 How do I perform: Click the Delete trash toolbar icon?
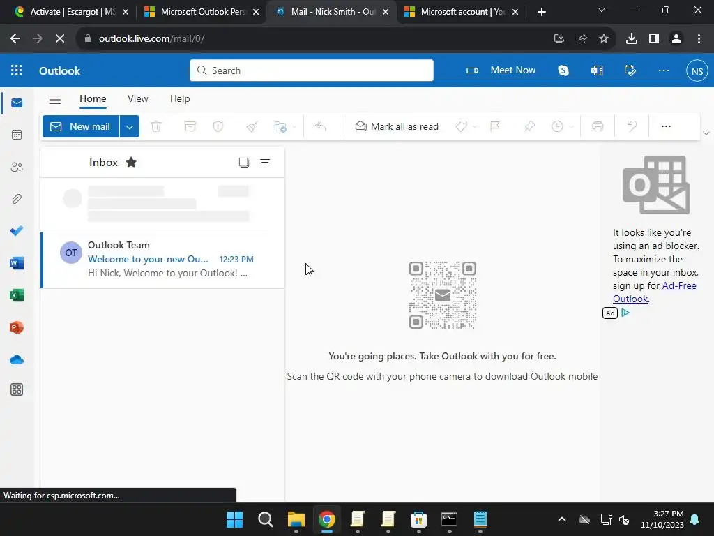[x=156, y=126]
